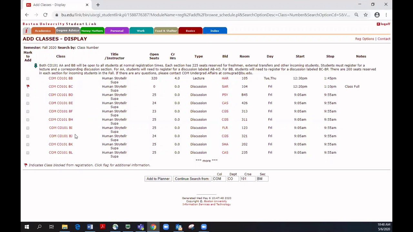Screen dimensions: 413x232
Task: Tick checkbox for COM CO101 BL
Action: click(28, 153)
